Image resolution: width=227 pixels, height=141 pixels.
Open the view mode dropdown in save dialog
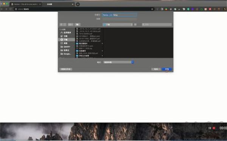coord(70,25)
